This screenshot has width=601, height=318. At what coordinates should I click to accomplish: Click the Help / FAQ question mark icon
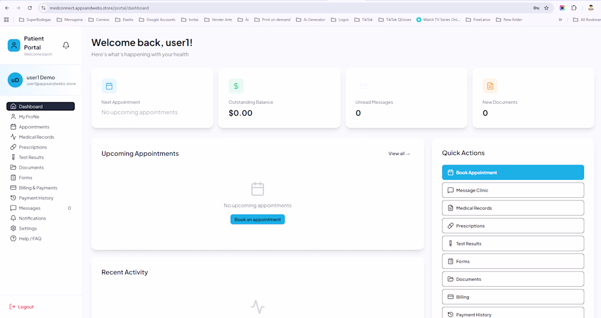pos(13,239)
